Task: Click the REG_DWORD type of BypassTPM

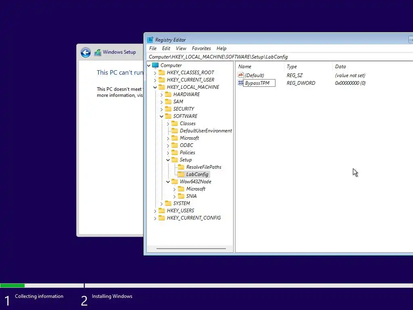Action: [x=301, y=83]
